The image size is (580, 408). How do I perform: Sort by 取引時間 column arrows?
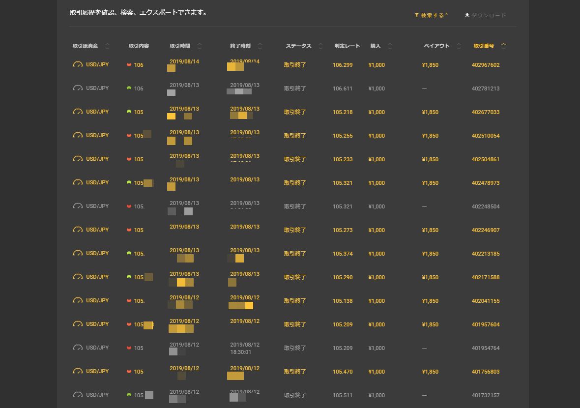(200, 46)
